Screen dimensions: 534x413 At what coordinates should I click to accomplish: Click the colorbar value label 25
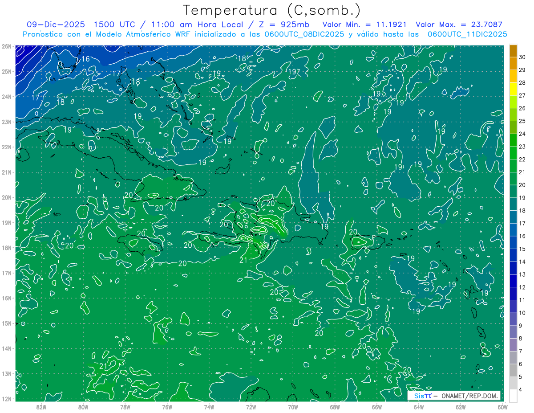(522, 121)
